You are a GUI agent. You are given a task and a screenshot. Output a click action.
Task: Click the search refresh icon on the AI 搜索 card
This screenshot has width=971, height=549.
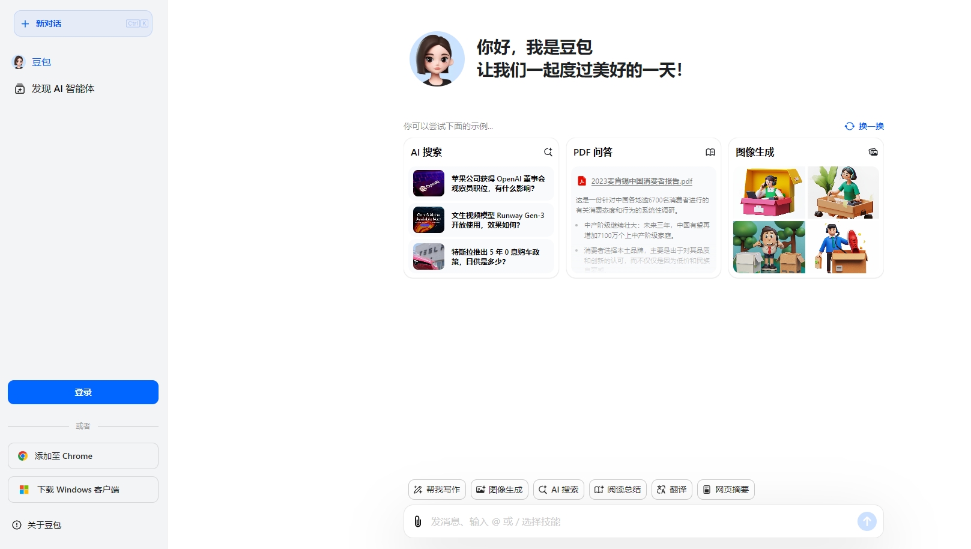click(548, 152)
